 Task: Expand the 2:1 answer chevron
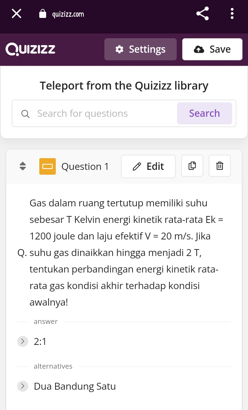click(x=22, y=341)
